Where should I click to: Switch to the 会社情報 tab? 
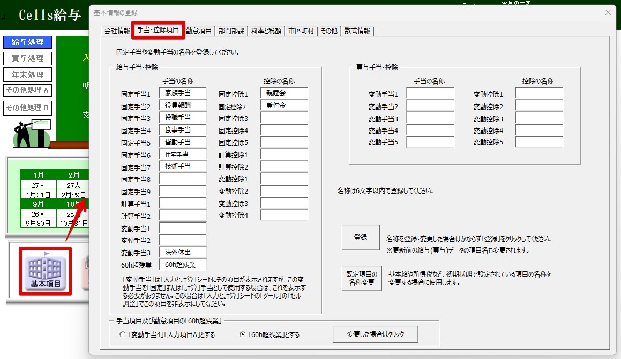pos(117,31)
